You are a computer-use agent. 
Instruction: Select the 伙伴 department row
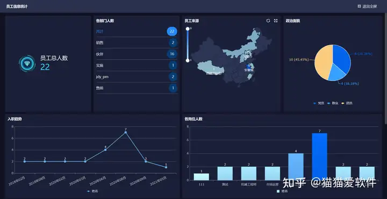[137, 54]
